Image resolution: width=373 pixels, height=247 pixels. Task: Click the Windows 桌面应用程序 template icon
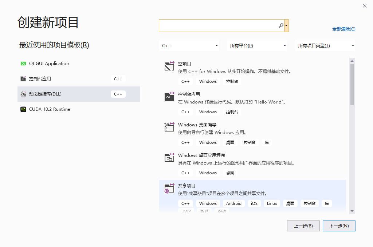[169, 158]
